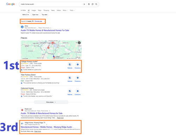Switch to the News tab
Image resolution: width=176 pixels, height=135 pixels.
coord(53,10)
